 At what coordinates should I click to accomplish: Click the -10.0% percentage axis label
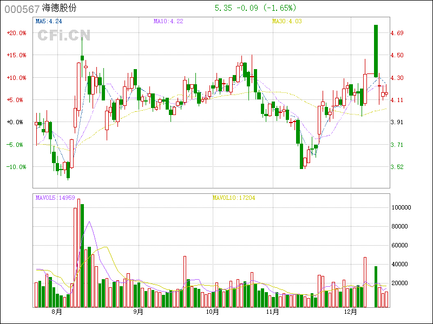click(17, 167)
